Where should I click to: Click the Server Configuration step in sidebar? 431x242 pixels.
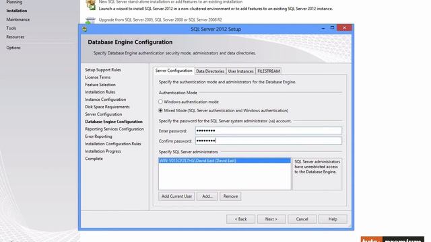(x=103, y=114)
